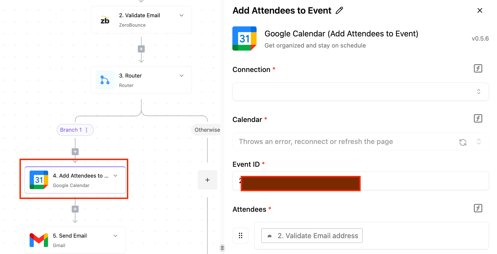Viewport: 497px width, 254px height.
Task: Click the pencil icon to rename step
Action: coord(339,11)
